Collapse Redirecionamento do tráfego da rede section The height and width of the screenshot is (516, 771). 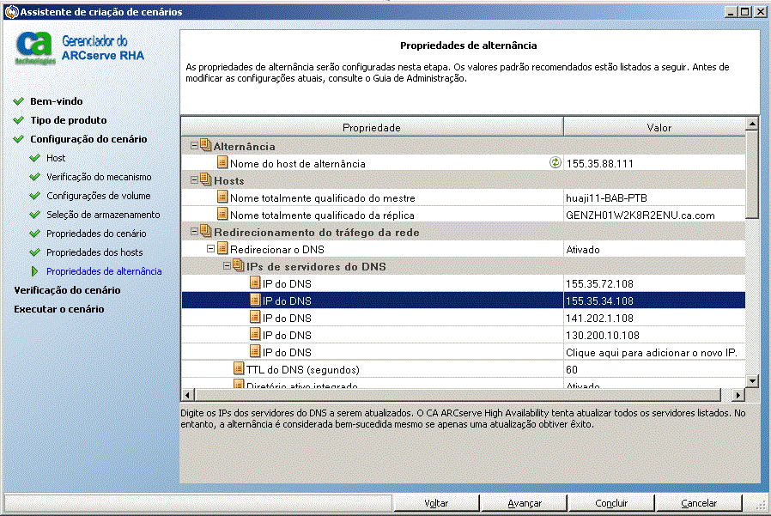click(194, 232)
